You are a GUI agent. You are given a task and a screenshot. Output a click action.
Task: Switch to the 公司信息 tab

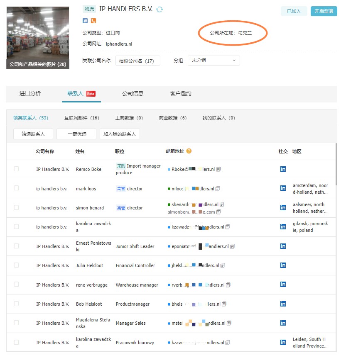point(132,93)
